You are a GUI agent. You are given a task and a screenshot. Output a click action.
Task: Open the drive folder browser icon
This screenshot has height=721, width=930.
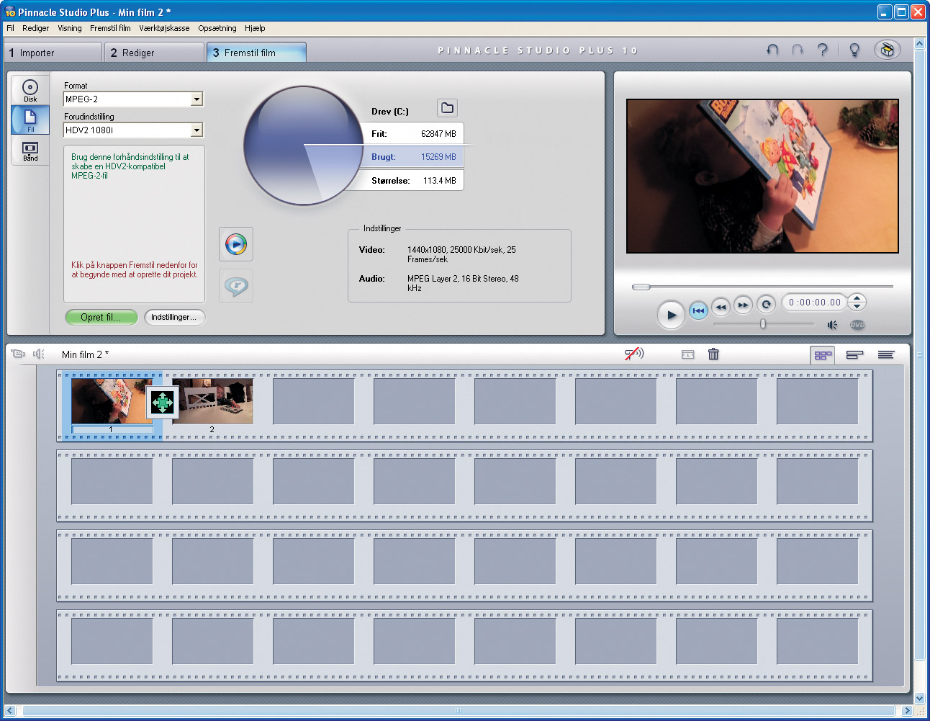tap(447, 108)
